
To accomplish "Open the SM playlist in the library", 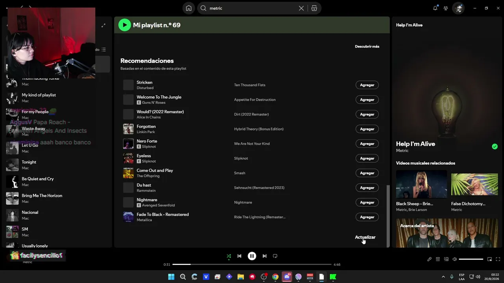I will click(57, 232).
